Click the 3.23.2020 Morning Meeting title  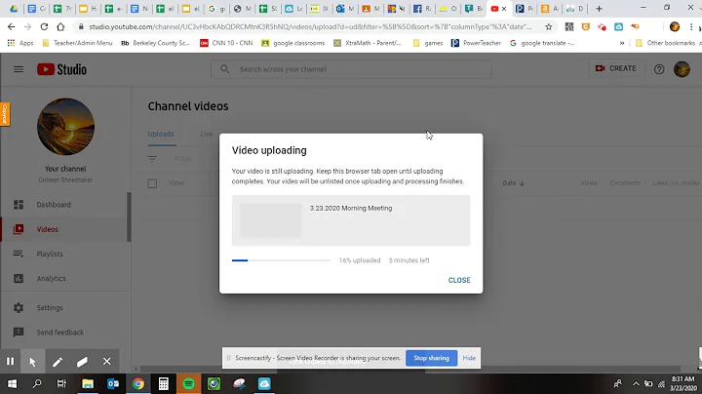(x=351, y=208)
